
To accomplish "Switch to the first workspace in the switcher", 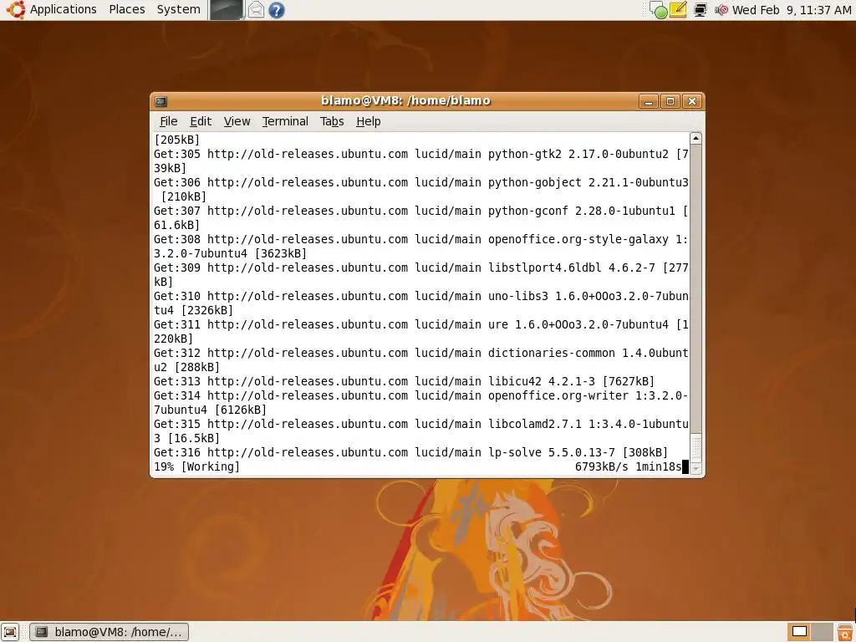I will (x=799, y=632).
